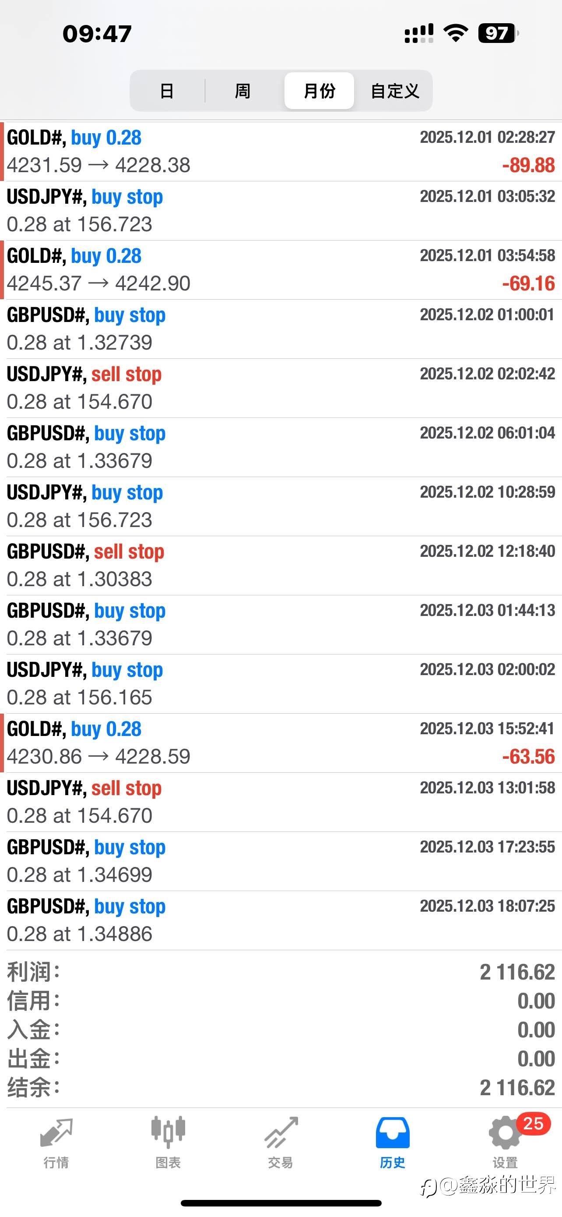The image size is (562, 1217).
Task: Tap the battery level indicator
Action: [498, 33]
